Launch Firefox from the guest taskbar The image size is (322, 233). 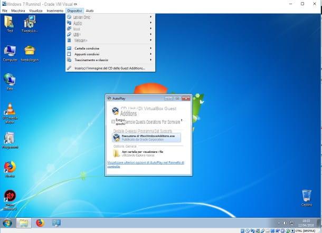[40, 223]
